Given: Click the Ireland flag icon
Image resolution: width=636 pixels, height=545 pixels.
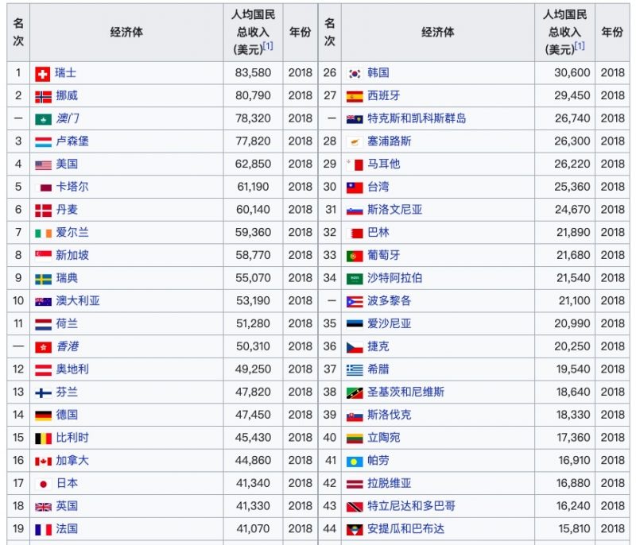Looking at the screenshot, I should pyautogui.click(x=43, y=234).
